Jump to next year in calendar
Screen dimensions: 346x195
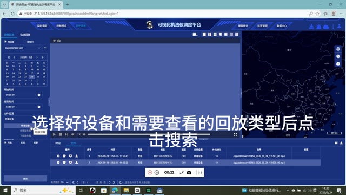click(x=43, y=57)
